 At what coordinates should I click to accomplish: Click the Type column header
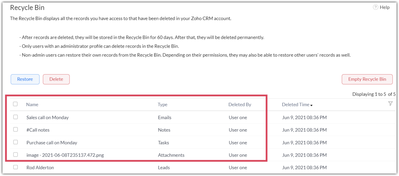tap(162, 105)
